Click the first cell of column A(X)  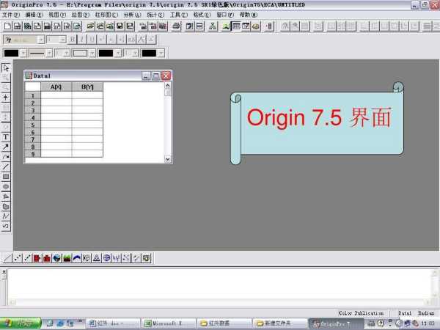[x=56, y=95]
